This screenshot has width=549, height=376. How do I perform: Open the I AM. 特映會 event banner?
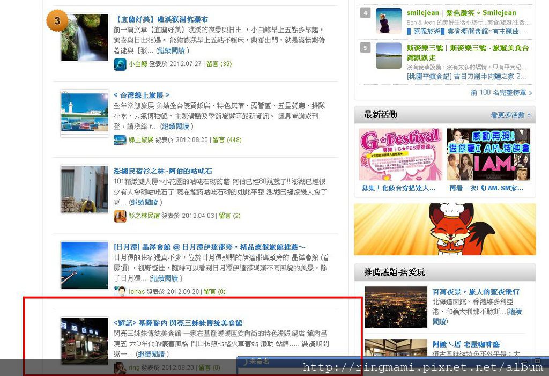(x=488, y=154)
